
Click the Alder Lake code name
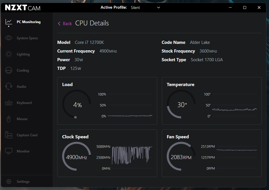200,42
